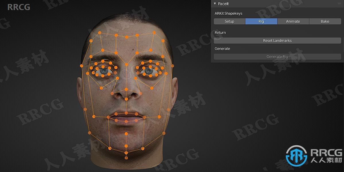
Task: Collapse the FaceIt panel triangle
Action: coord(215,4)
